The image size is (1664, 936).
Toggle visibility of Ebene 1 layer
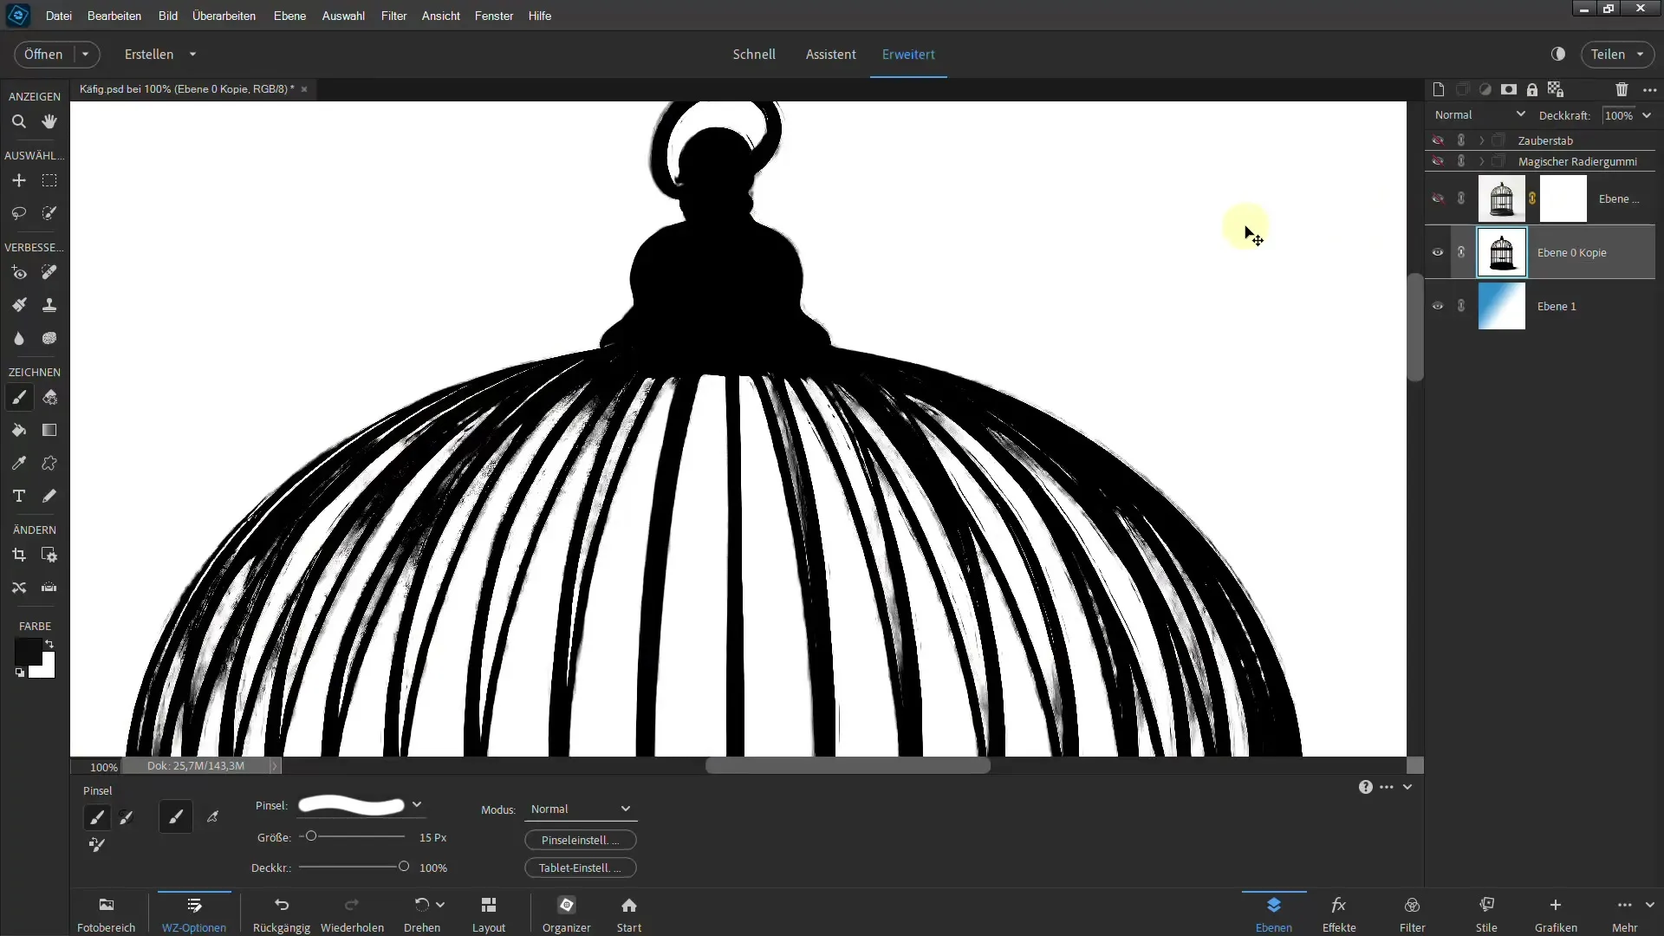[x=1439, y=306]
